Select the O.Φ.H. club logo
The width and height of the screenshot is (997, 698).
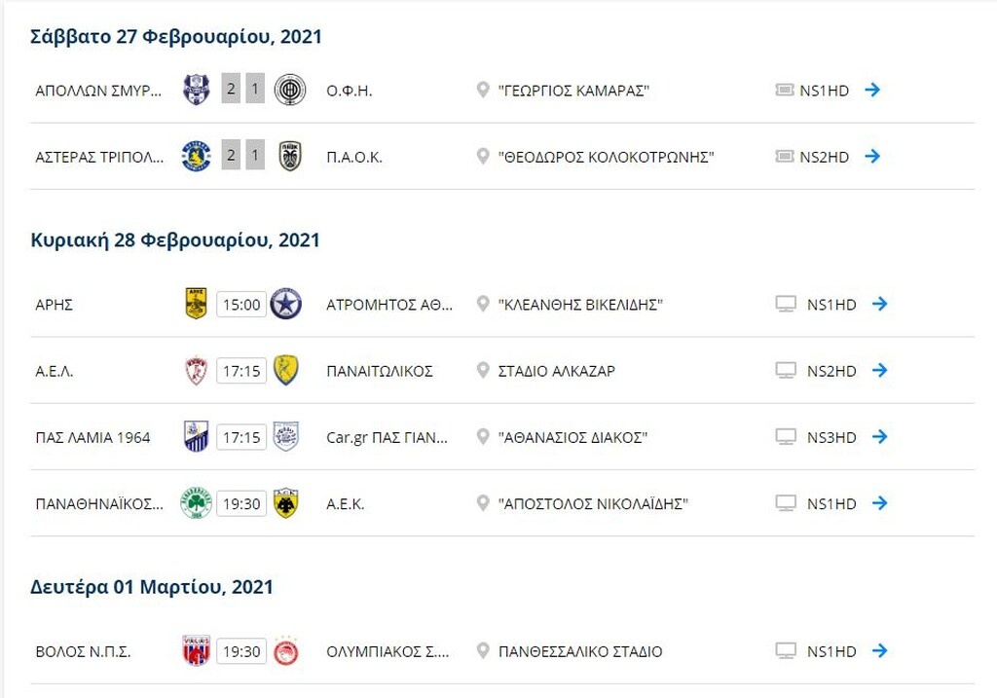[x=287, y=90]
